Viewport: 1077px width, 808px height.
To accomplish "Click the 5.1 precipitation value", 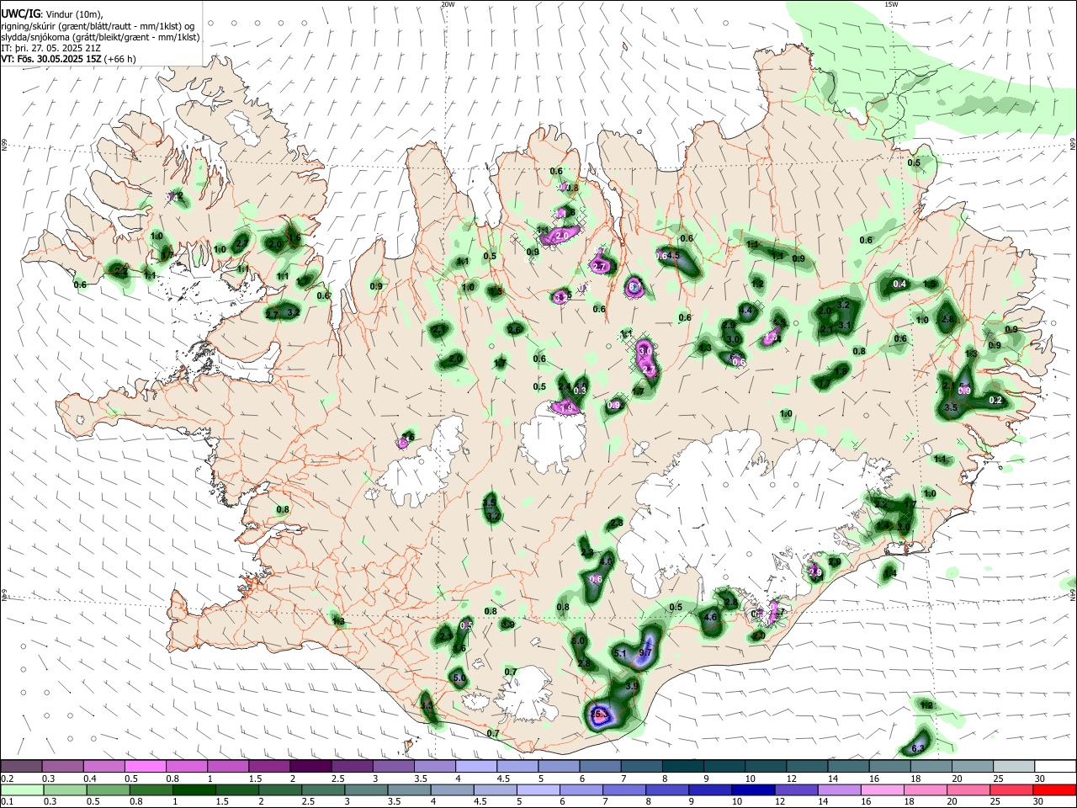I will [x=621, y=653].
